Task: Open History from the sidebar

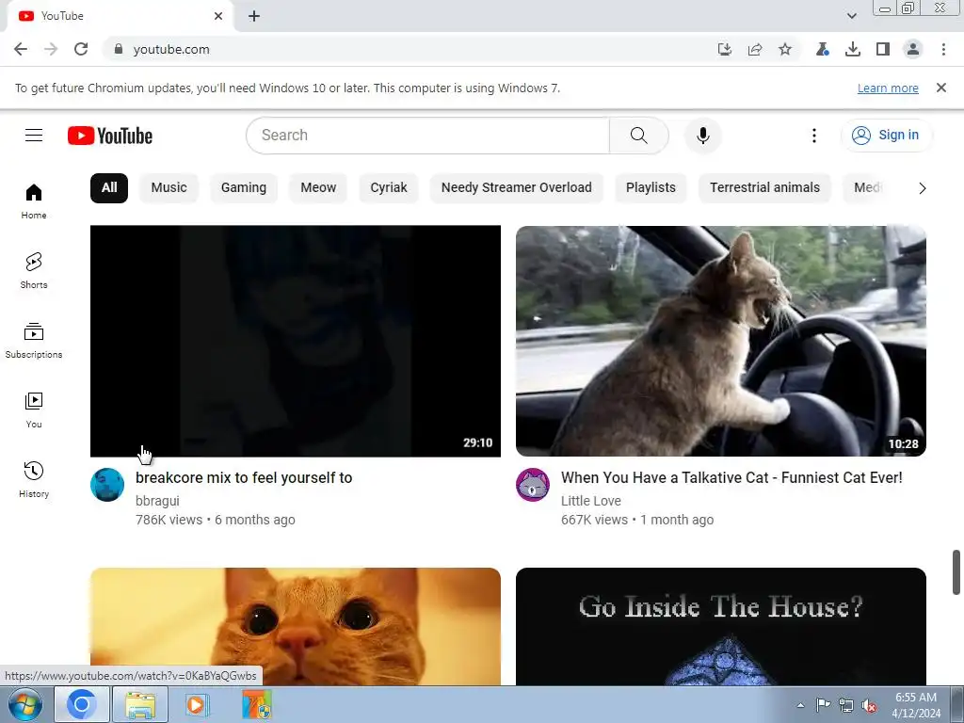Action: [34, 479]
